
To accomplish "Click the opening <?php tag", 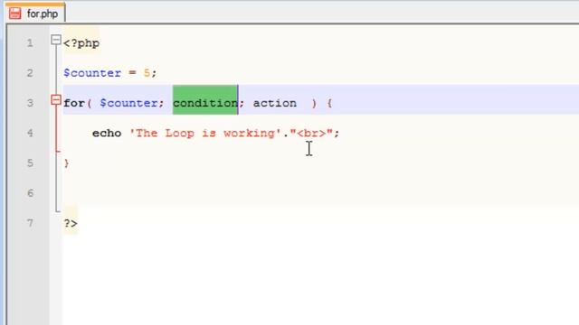I will (81, 43).
